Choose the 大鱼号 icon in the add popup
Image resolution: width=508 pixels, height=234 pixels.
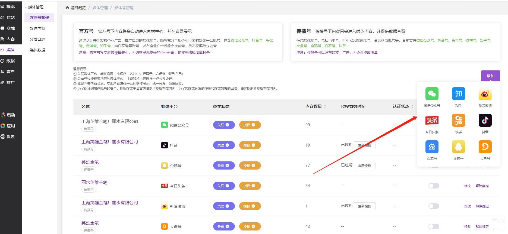tap(485, 147)
